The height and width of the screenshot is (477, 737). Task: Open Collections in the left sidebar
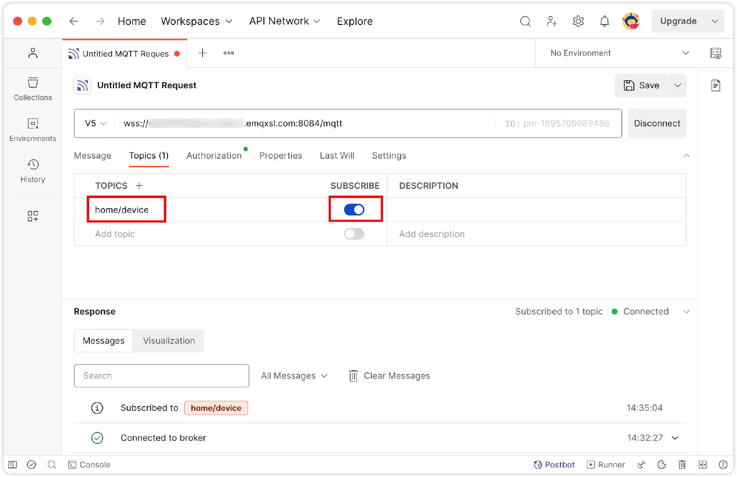tap(33, 89)
